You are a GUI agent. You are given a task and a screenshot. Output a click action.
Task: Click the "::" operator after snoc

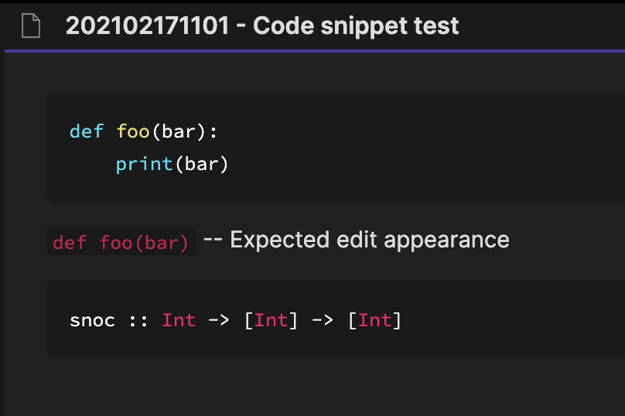click(x=138, y=321)
